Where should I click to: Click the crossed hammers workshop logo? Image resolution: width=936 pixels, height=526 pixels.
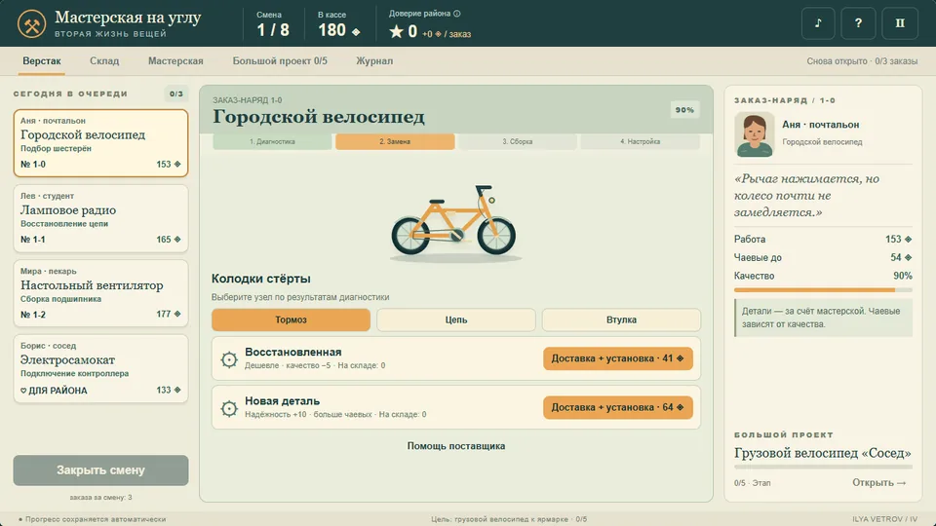pyautogui.click(x=31, y=23)
